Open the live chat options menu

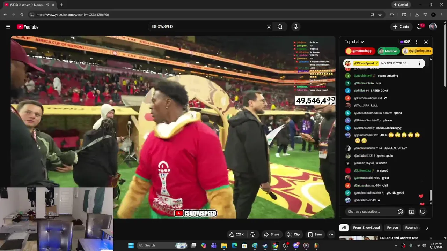tap(417, 42)
